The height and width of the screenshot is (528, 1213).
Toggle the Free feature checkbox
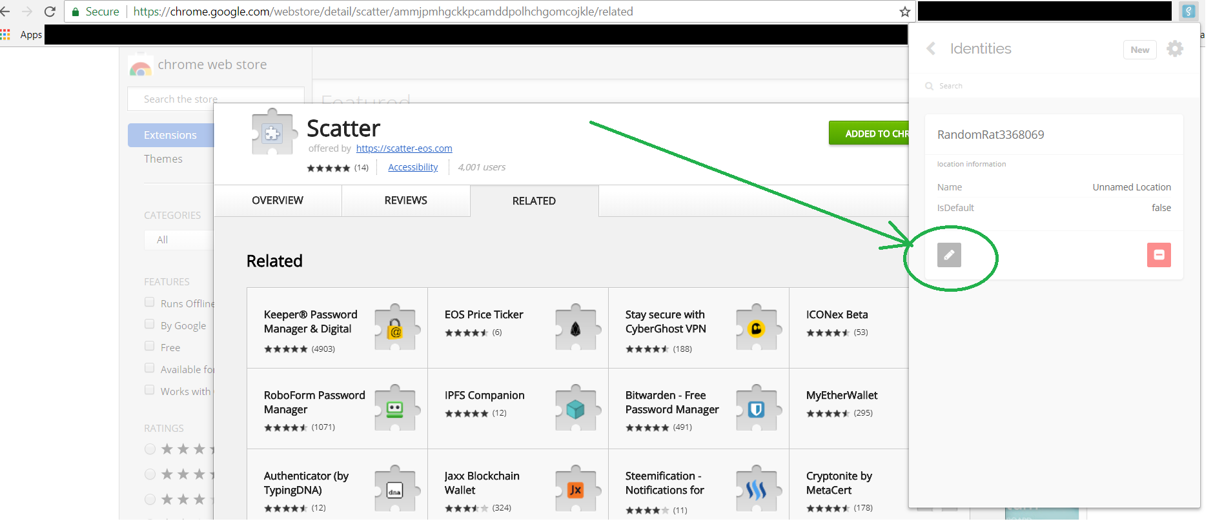click(x=150, y=346)
